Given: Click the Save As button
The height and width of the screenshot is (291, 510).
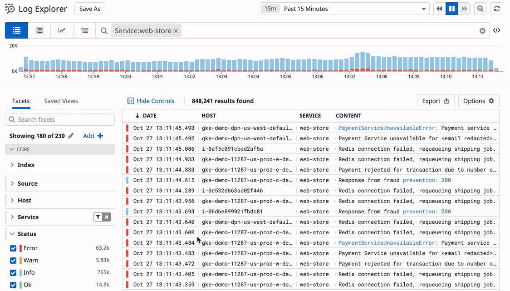Looking at the screenshot, I should click(x=89, y=8).
